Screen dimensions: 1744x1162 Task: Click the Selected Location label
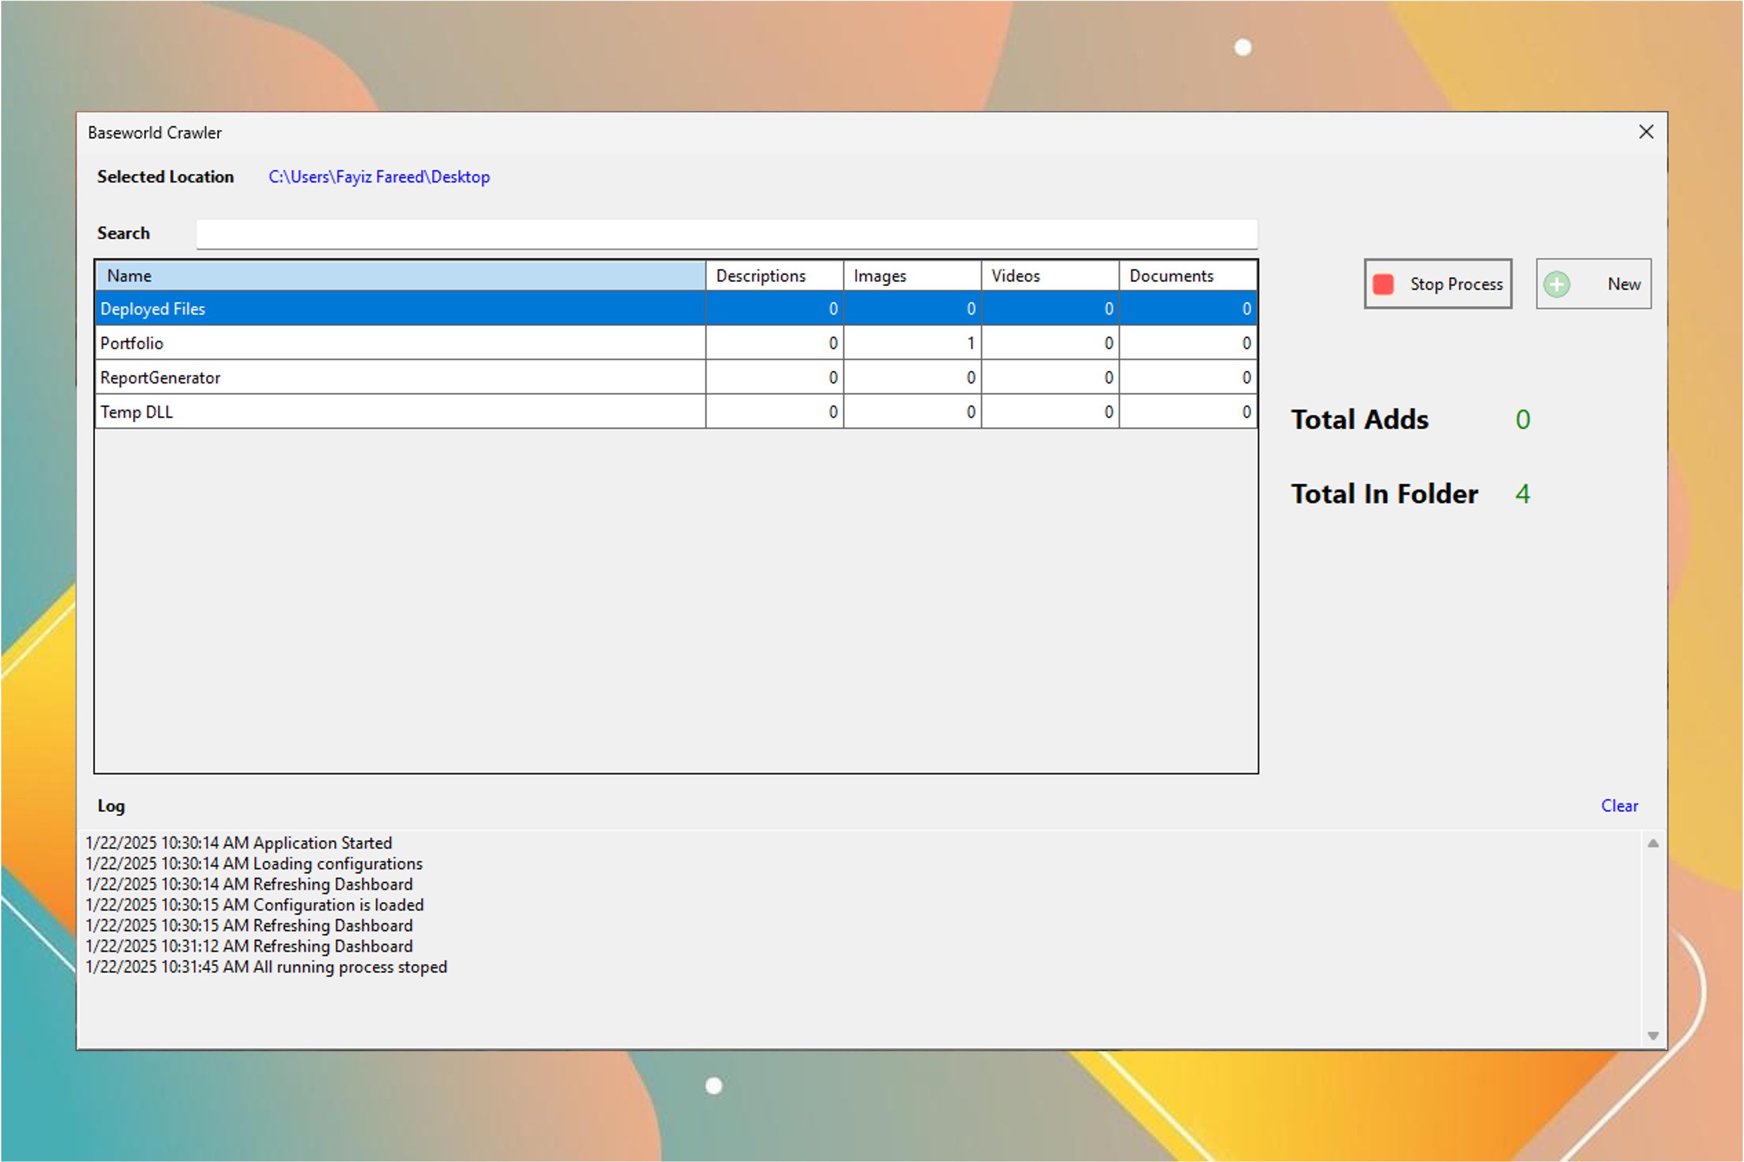[x=166, y=177]
